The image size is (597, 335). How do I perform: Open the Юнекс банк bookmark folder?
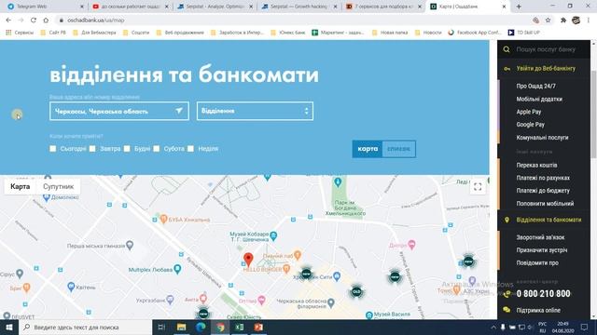288,33
